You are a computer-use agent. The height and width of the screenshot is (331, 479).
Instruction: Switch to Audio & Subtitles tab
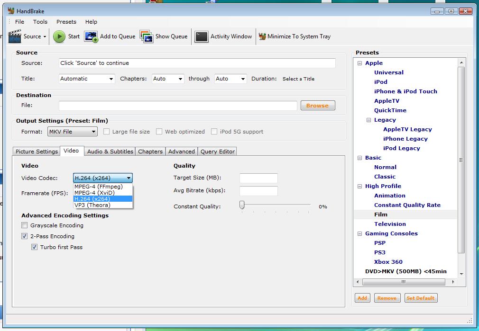click(110, 152)
